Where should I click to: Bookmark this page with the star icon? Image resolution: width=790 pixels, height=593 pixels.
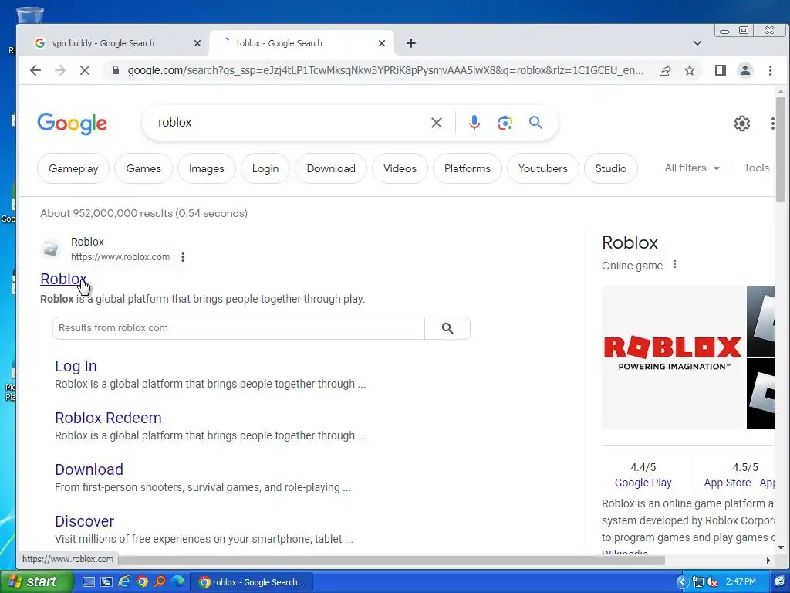[690, 70]
